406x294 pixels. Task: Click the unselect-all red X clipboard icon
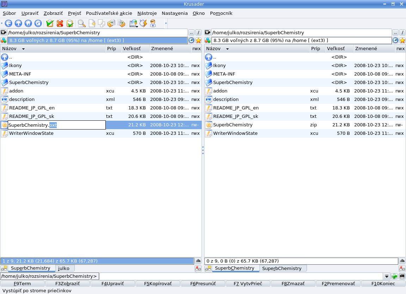[60, 23]
